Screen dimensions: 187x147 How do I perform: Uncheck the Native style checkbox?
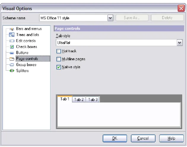[x=58, y=67]
